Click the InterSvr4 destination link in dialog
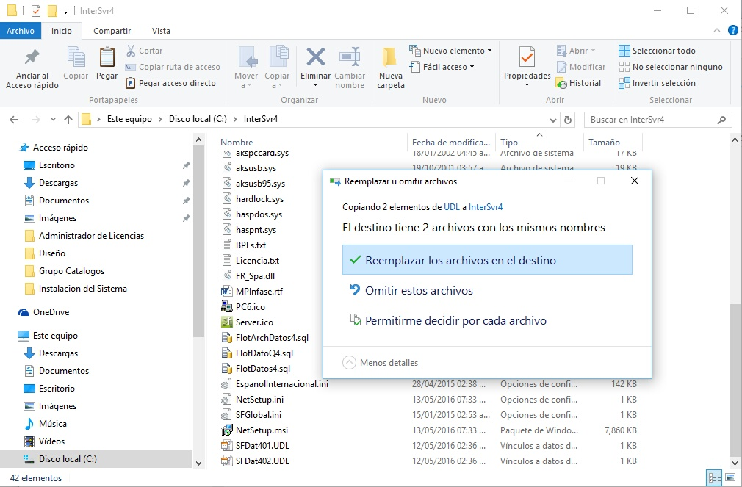The image size is (742, 487). click(x=486, y=207)
